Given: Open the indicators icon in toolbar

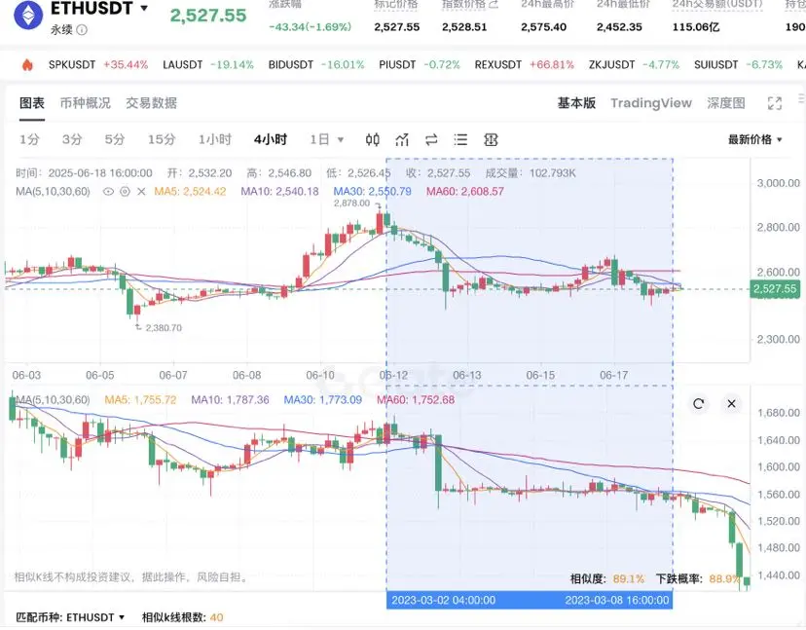Looking at the screenshot, I should [x=402, y=139].
